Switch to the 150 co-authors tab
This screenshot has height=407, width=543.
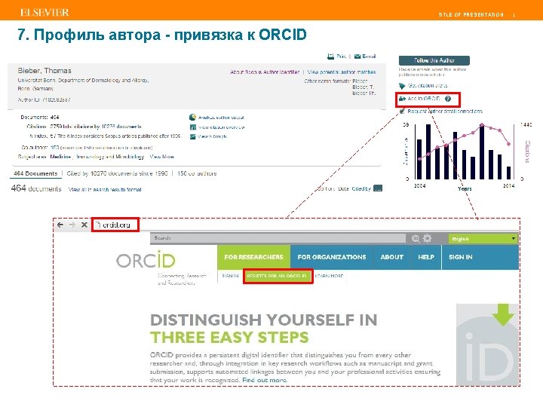tap(197, 173)
